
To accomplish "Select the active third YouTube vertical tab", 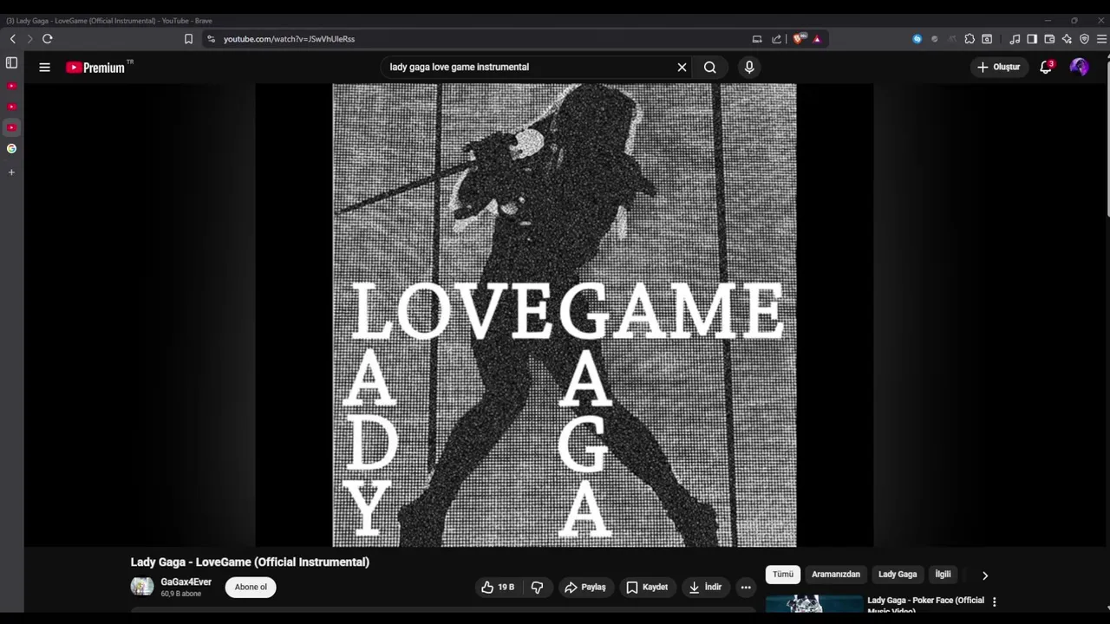I will click(11, 127).
